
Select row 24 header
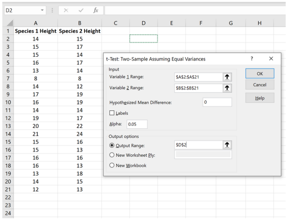8,213
